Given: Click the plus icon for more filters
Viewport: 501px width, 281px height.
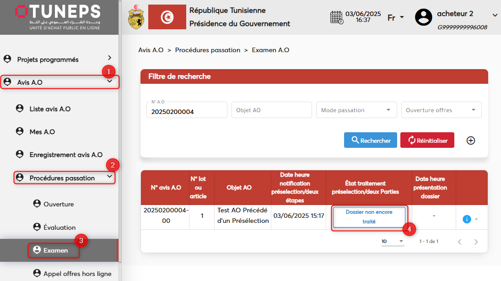Looking at the screenshot, I should click(470, 140).
